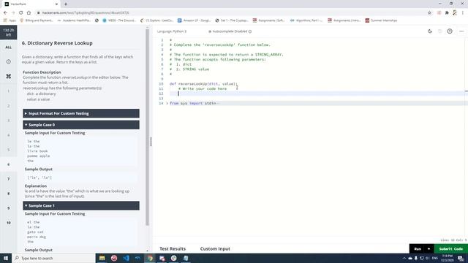This screenshot has height=263, width=468.
Task: Show hidden system tray icons
Action: (404, 258)
